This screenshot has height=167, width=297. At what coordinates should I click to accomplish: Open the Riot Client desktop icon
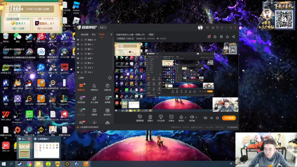tap(65, 116)
